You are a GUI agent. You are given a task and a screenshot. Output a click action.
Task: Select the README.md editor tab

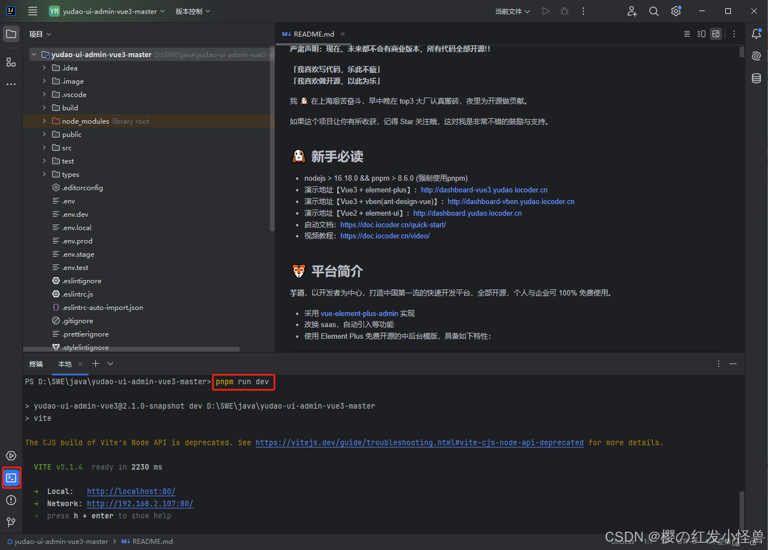(313, 34)
